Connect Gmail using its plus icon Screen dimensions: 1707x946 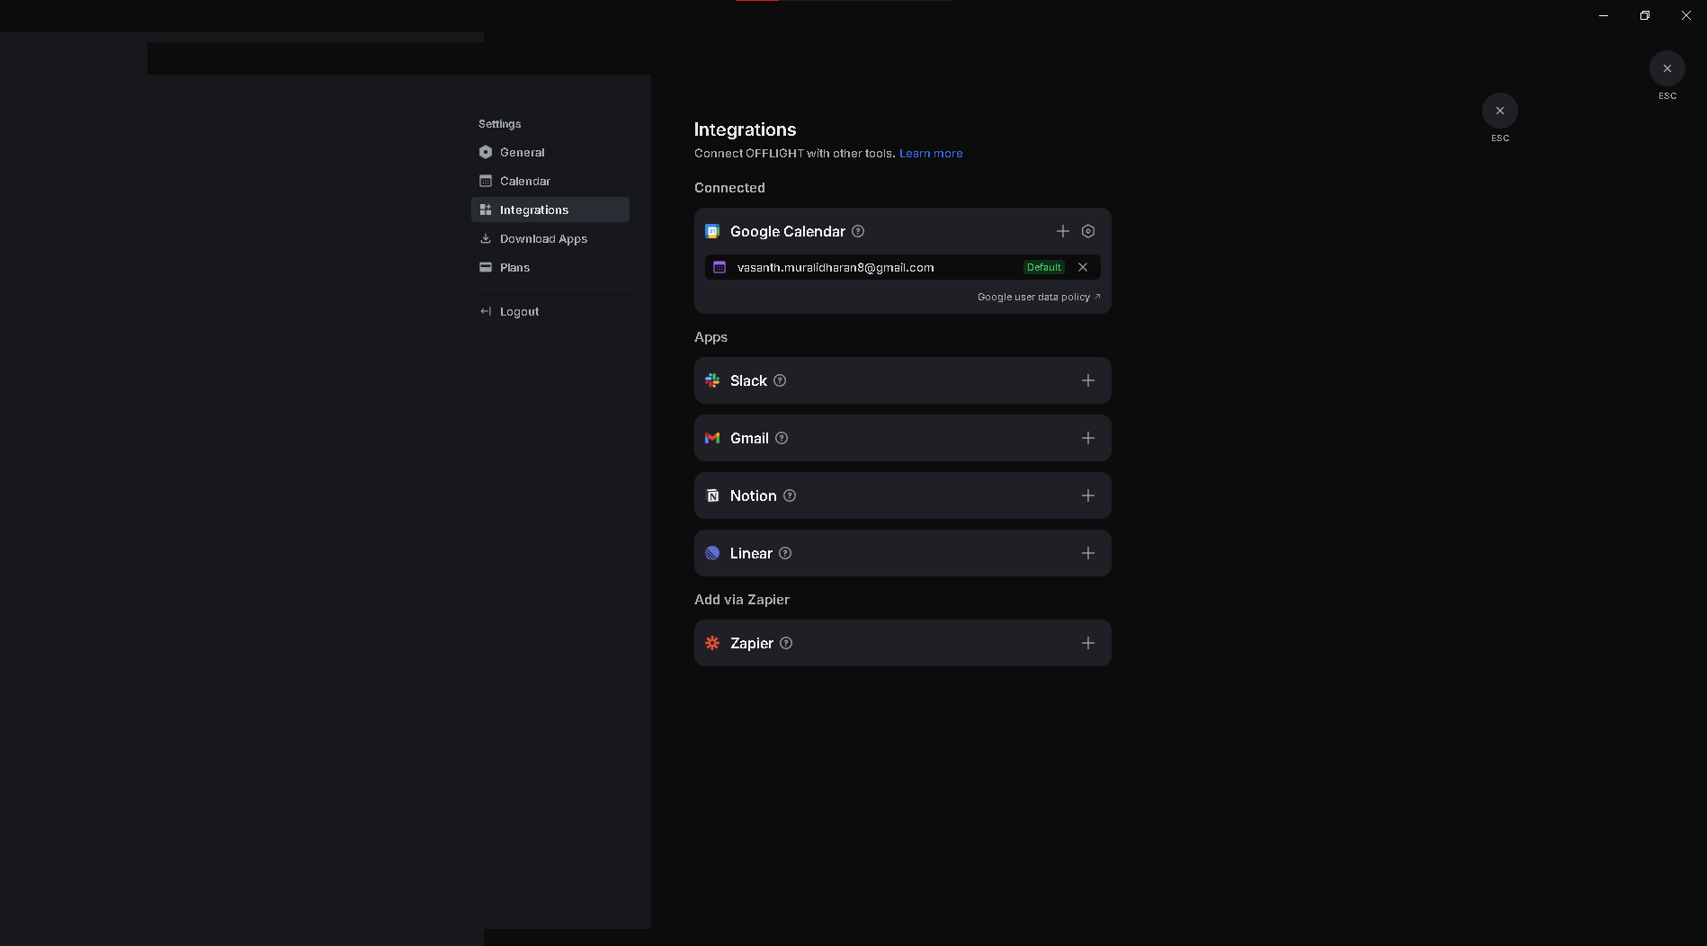1087,438
